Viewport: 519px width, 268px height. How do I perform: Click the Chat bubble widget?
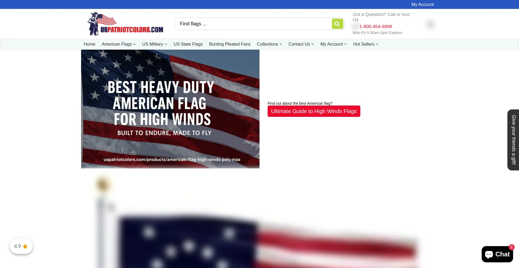(497, 254)
